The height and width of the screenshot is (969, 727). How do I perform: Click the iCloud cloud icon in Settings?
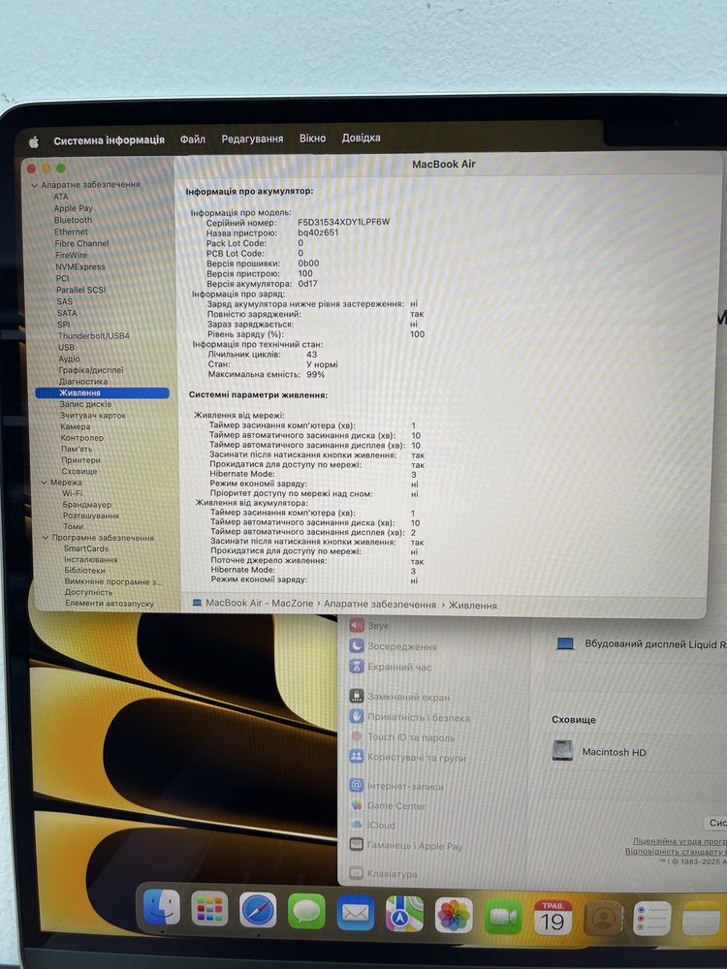(x=357, y=825)
